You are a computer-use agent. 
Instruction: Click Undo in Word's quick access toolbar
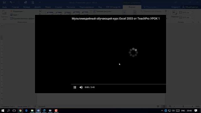coord(11,2)
